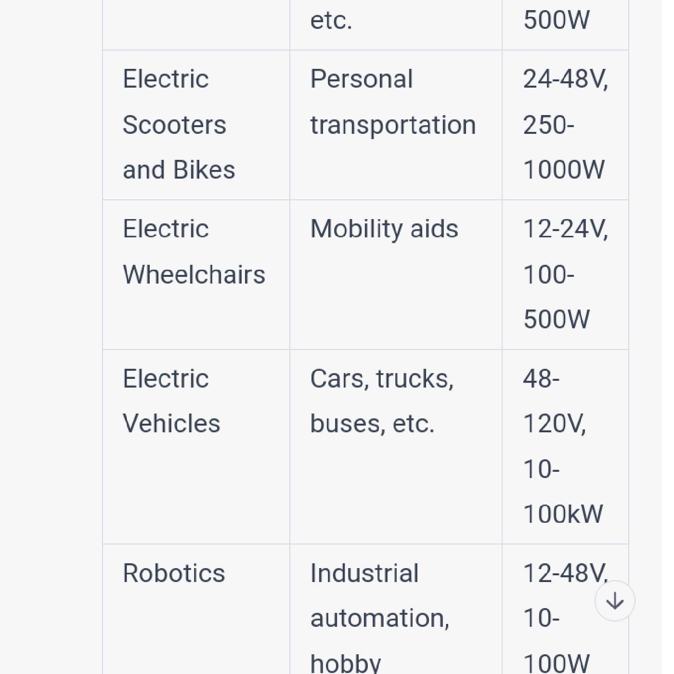Click the 100kW text in Vehicles row
Image resolution: width=674 pixels, height=674 pixels.
(x=563, y=514)
